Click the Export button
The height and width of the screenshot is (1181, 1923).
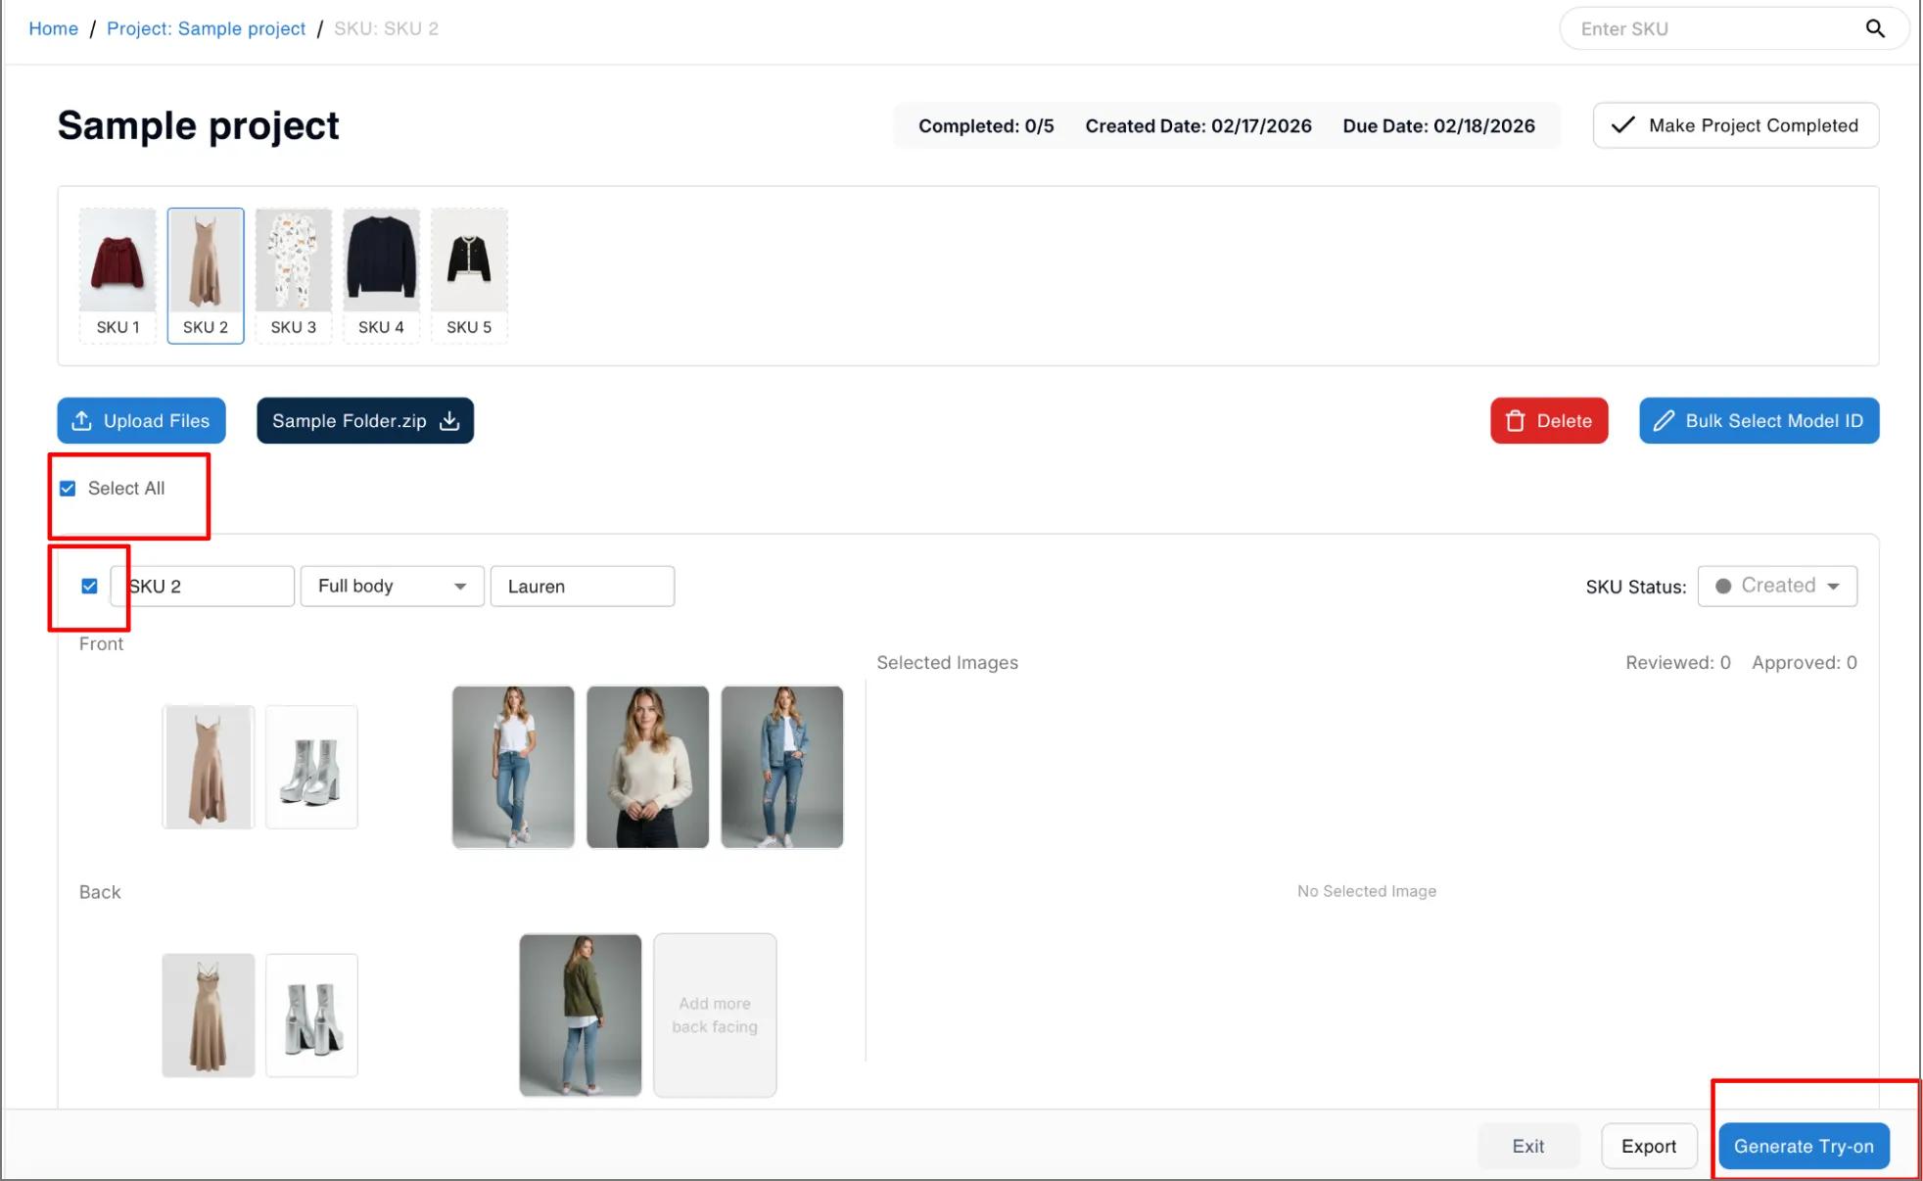[1648, 1146]
